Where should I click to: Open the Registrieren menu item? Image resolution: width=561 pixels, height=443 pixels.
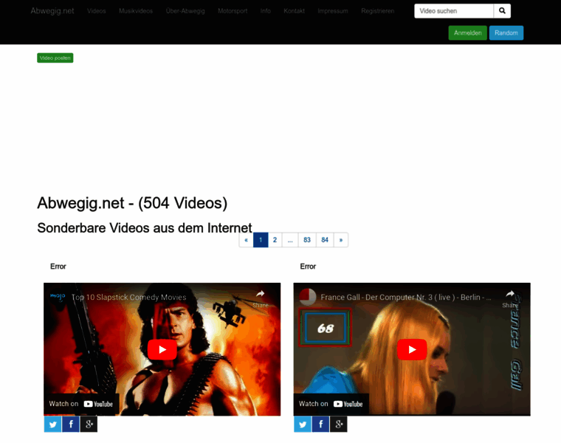click(378, 11)
